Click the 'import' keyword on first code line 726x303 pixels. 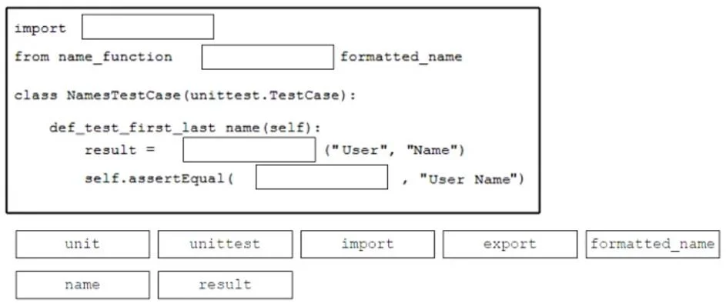coord(40,28)
